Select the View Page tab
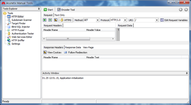The image size is (191, 105). [x=88, y=47]
